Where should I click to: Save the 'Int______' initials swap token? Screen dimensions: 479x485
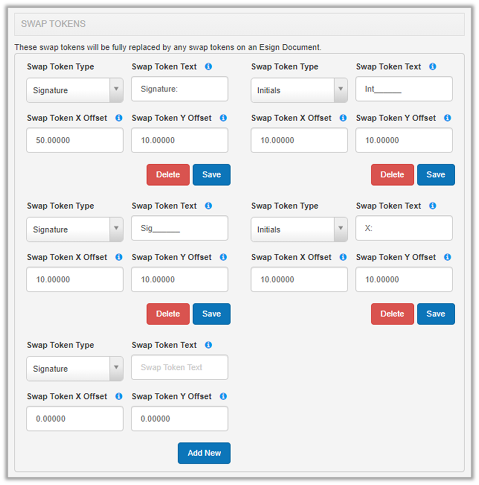pos(436,175)
